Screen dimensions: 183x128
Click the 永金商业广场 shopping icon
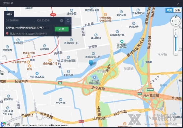point(28,62)
